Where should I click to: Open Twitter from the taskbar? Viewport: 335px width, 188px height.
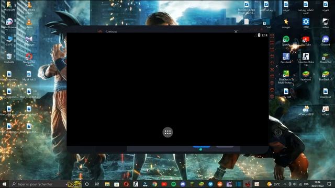tap(210, 184)
